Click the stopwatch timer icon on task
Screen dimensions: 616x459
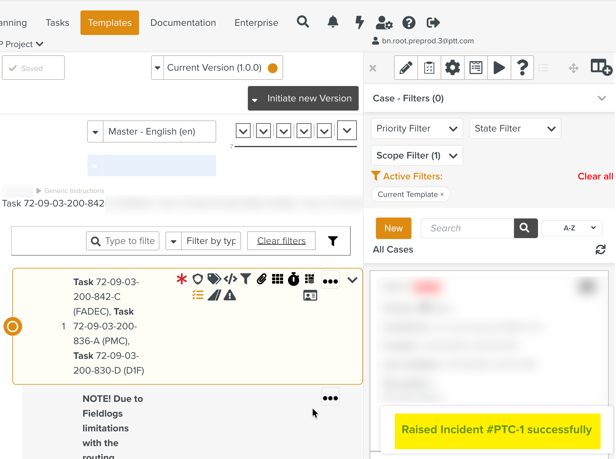pyautogui.click(x=294, y=279)
